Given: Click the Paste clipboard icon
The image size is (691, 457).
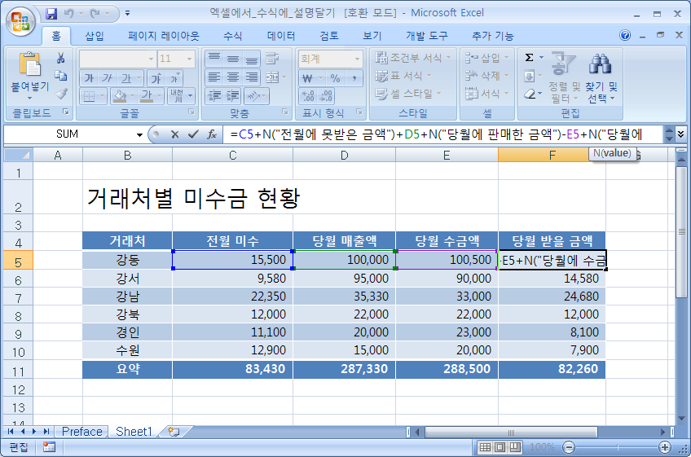Looking at the screenshot, I should tap(30, 64).
